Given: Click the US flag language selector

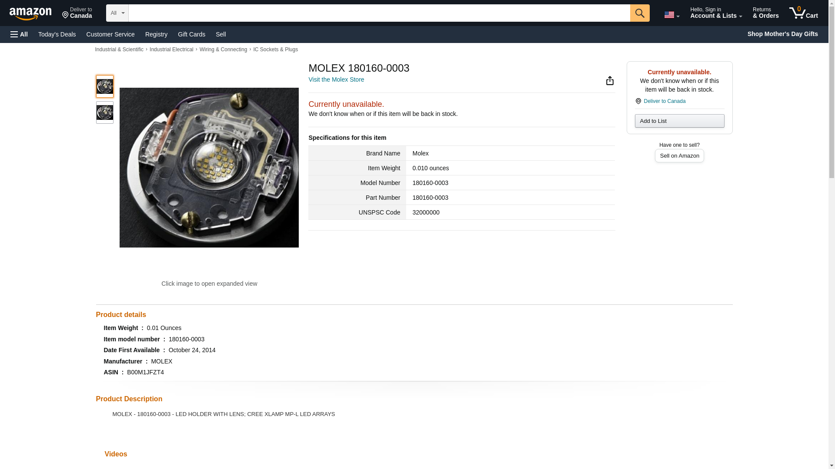Looking at the screenshot, I should (671, 15).
